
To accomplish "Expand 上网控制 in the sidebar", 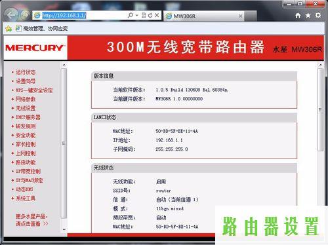I will coord(26,153).
